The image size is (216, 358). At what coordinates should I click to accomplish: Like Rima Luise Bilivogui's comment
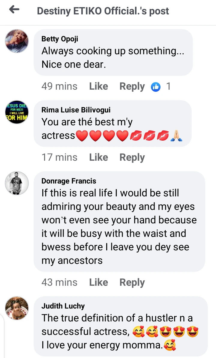coord(98,157)
